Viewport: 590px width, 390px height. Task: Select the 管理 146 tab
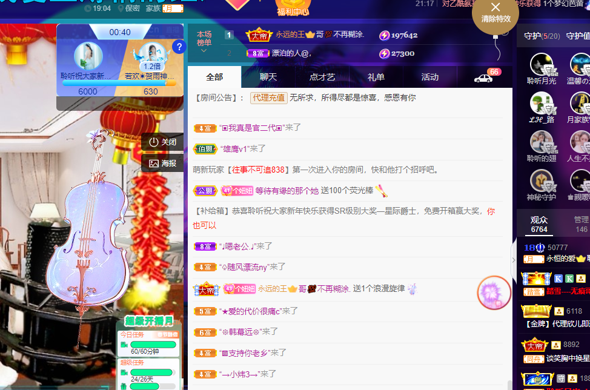[581, 225]
